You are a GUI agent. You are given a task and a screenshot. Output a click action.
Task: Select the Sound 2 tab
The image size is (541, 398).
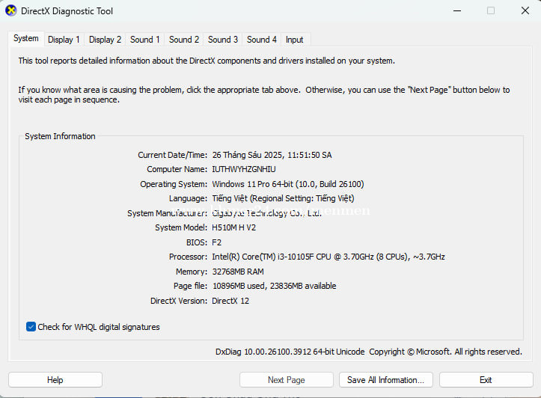point(184,40)
